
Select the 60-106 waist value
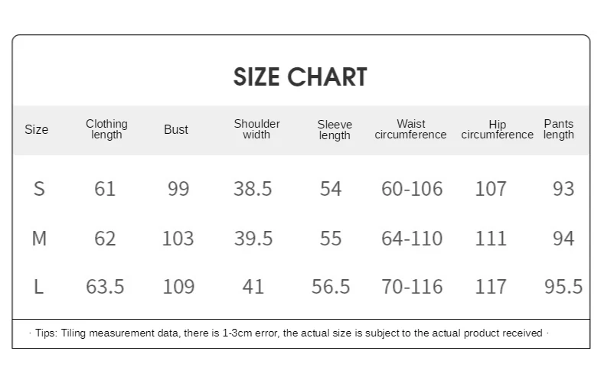(412, 189)
